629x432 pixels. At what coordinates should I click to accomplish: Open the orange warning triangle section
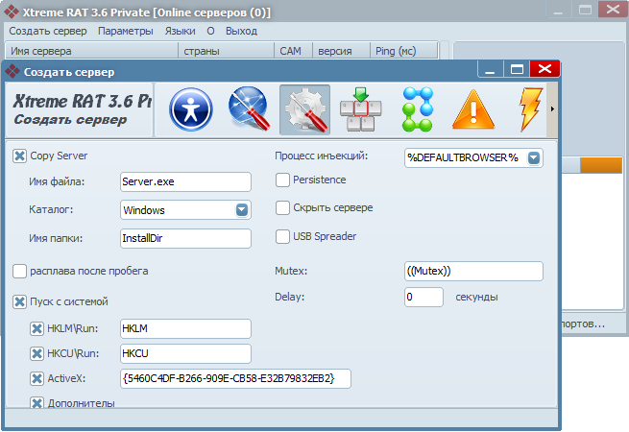(x=473, y=109)
